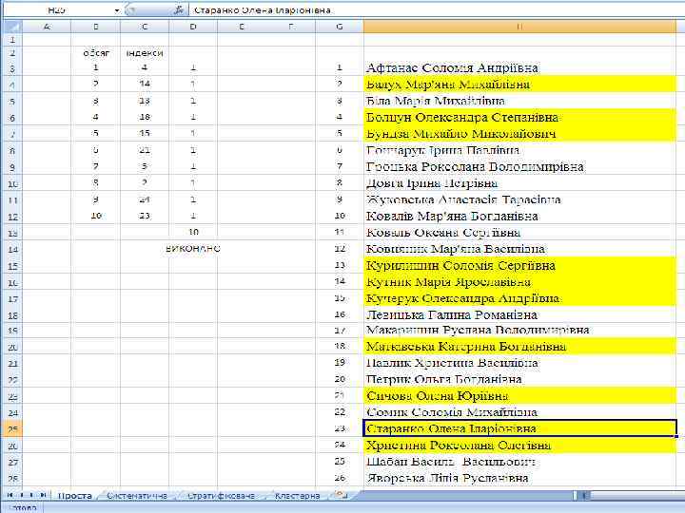This screenshot has width=685, height=513.
Task: Select yellow cell Кутник Марія Ярославівна
Action: (x=519, y=282)
